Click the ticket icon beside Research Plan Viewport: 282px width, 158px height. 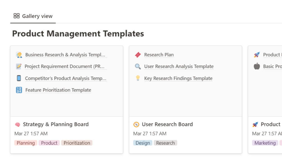coord(138,55)
